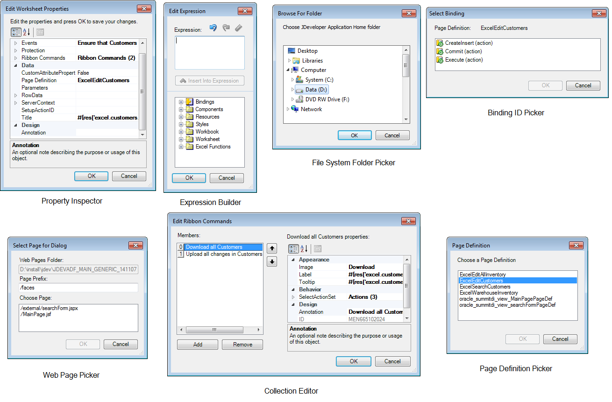Screen dimensions: 612x402
Task: Expand the SelectActionSet property row
Action: tap(293, 297)
